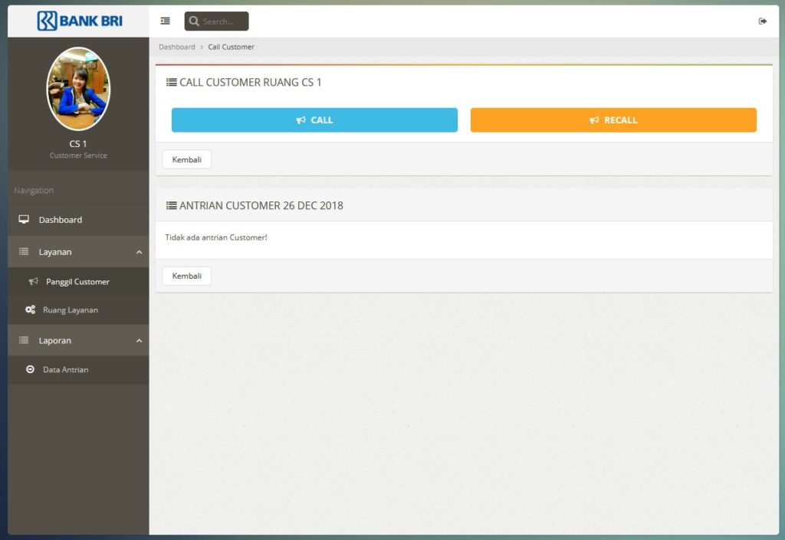Click the Dashboard breadcrumb link
The width and height of the screenshot is (785, 540).
click(x=176, y=47)
